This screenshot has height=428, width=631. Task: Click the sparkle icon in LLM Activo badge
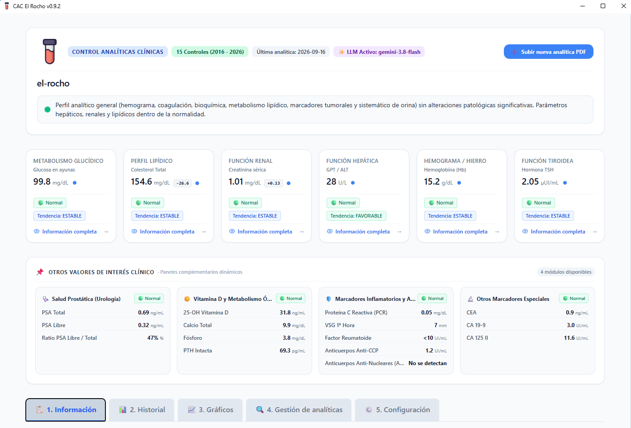(x=342, y=52)
